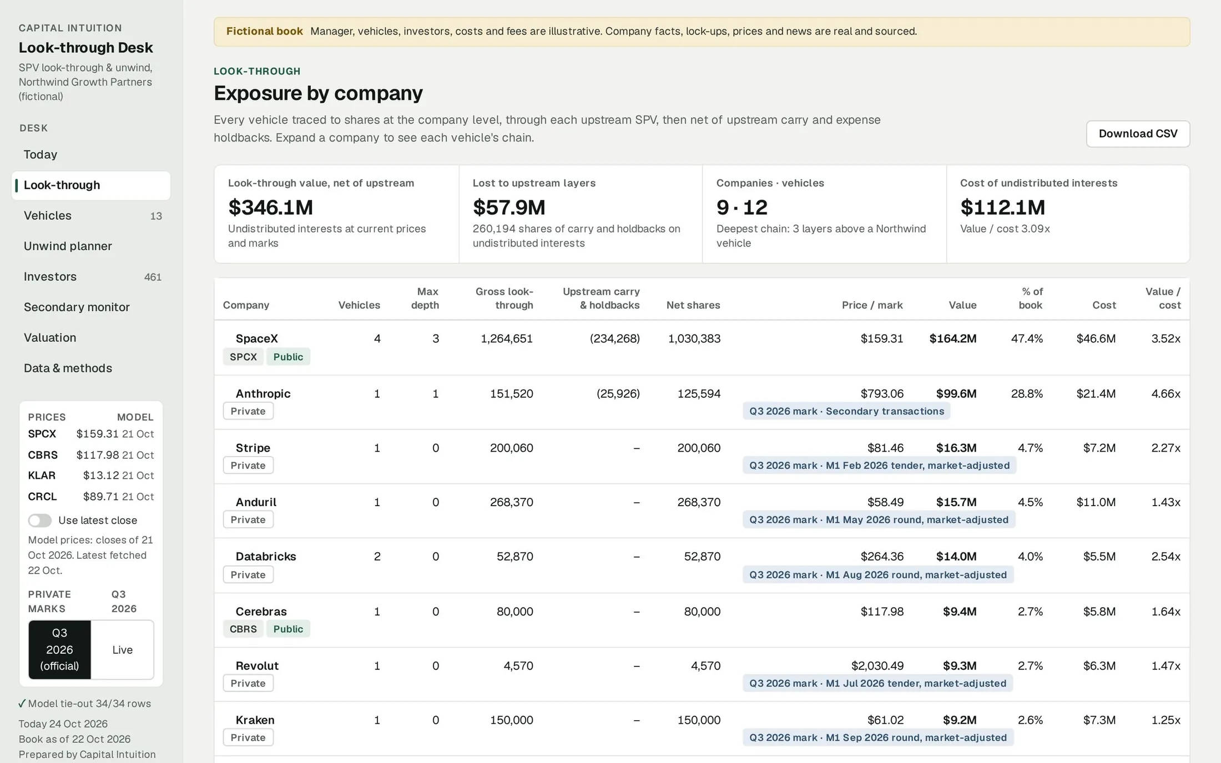
Task: Click Kraken's M1 Sep 2026 round tag
Action: tap(878, 738)
